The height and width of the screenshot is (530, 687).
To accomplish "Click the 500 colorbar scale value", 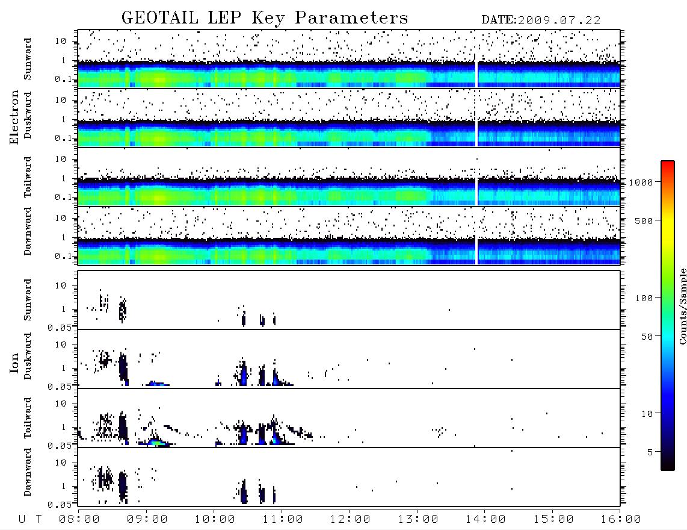I will 644,220.
